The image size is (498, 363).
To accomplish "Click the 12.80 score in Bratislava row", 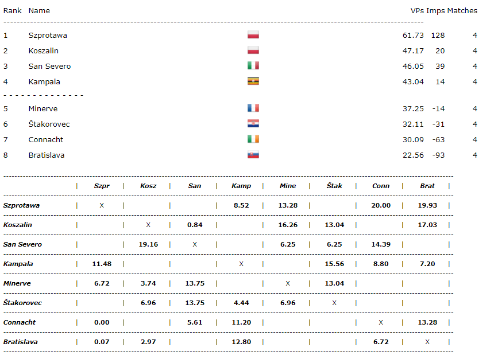I will [241, 342].
